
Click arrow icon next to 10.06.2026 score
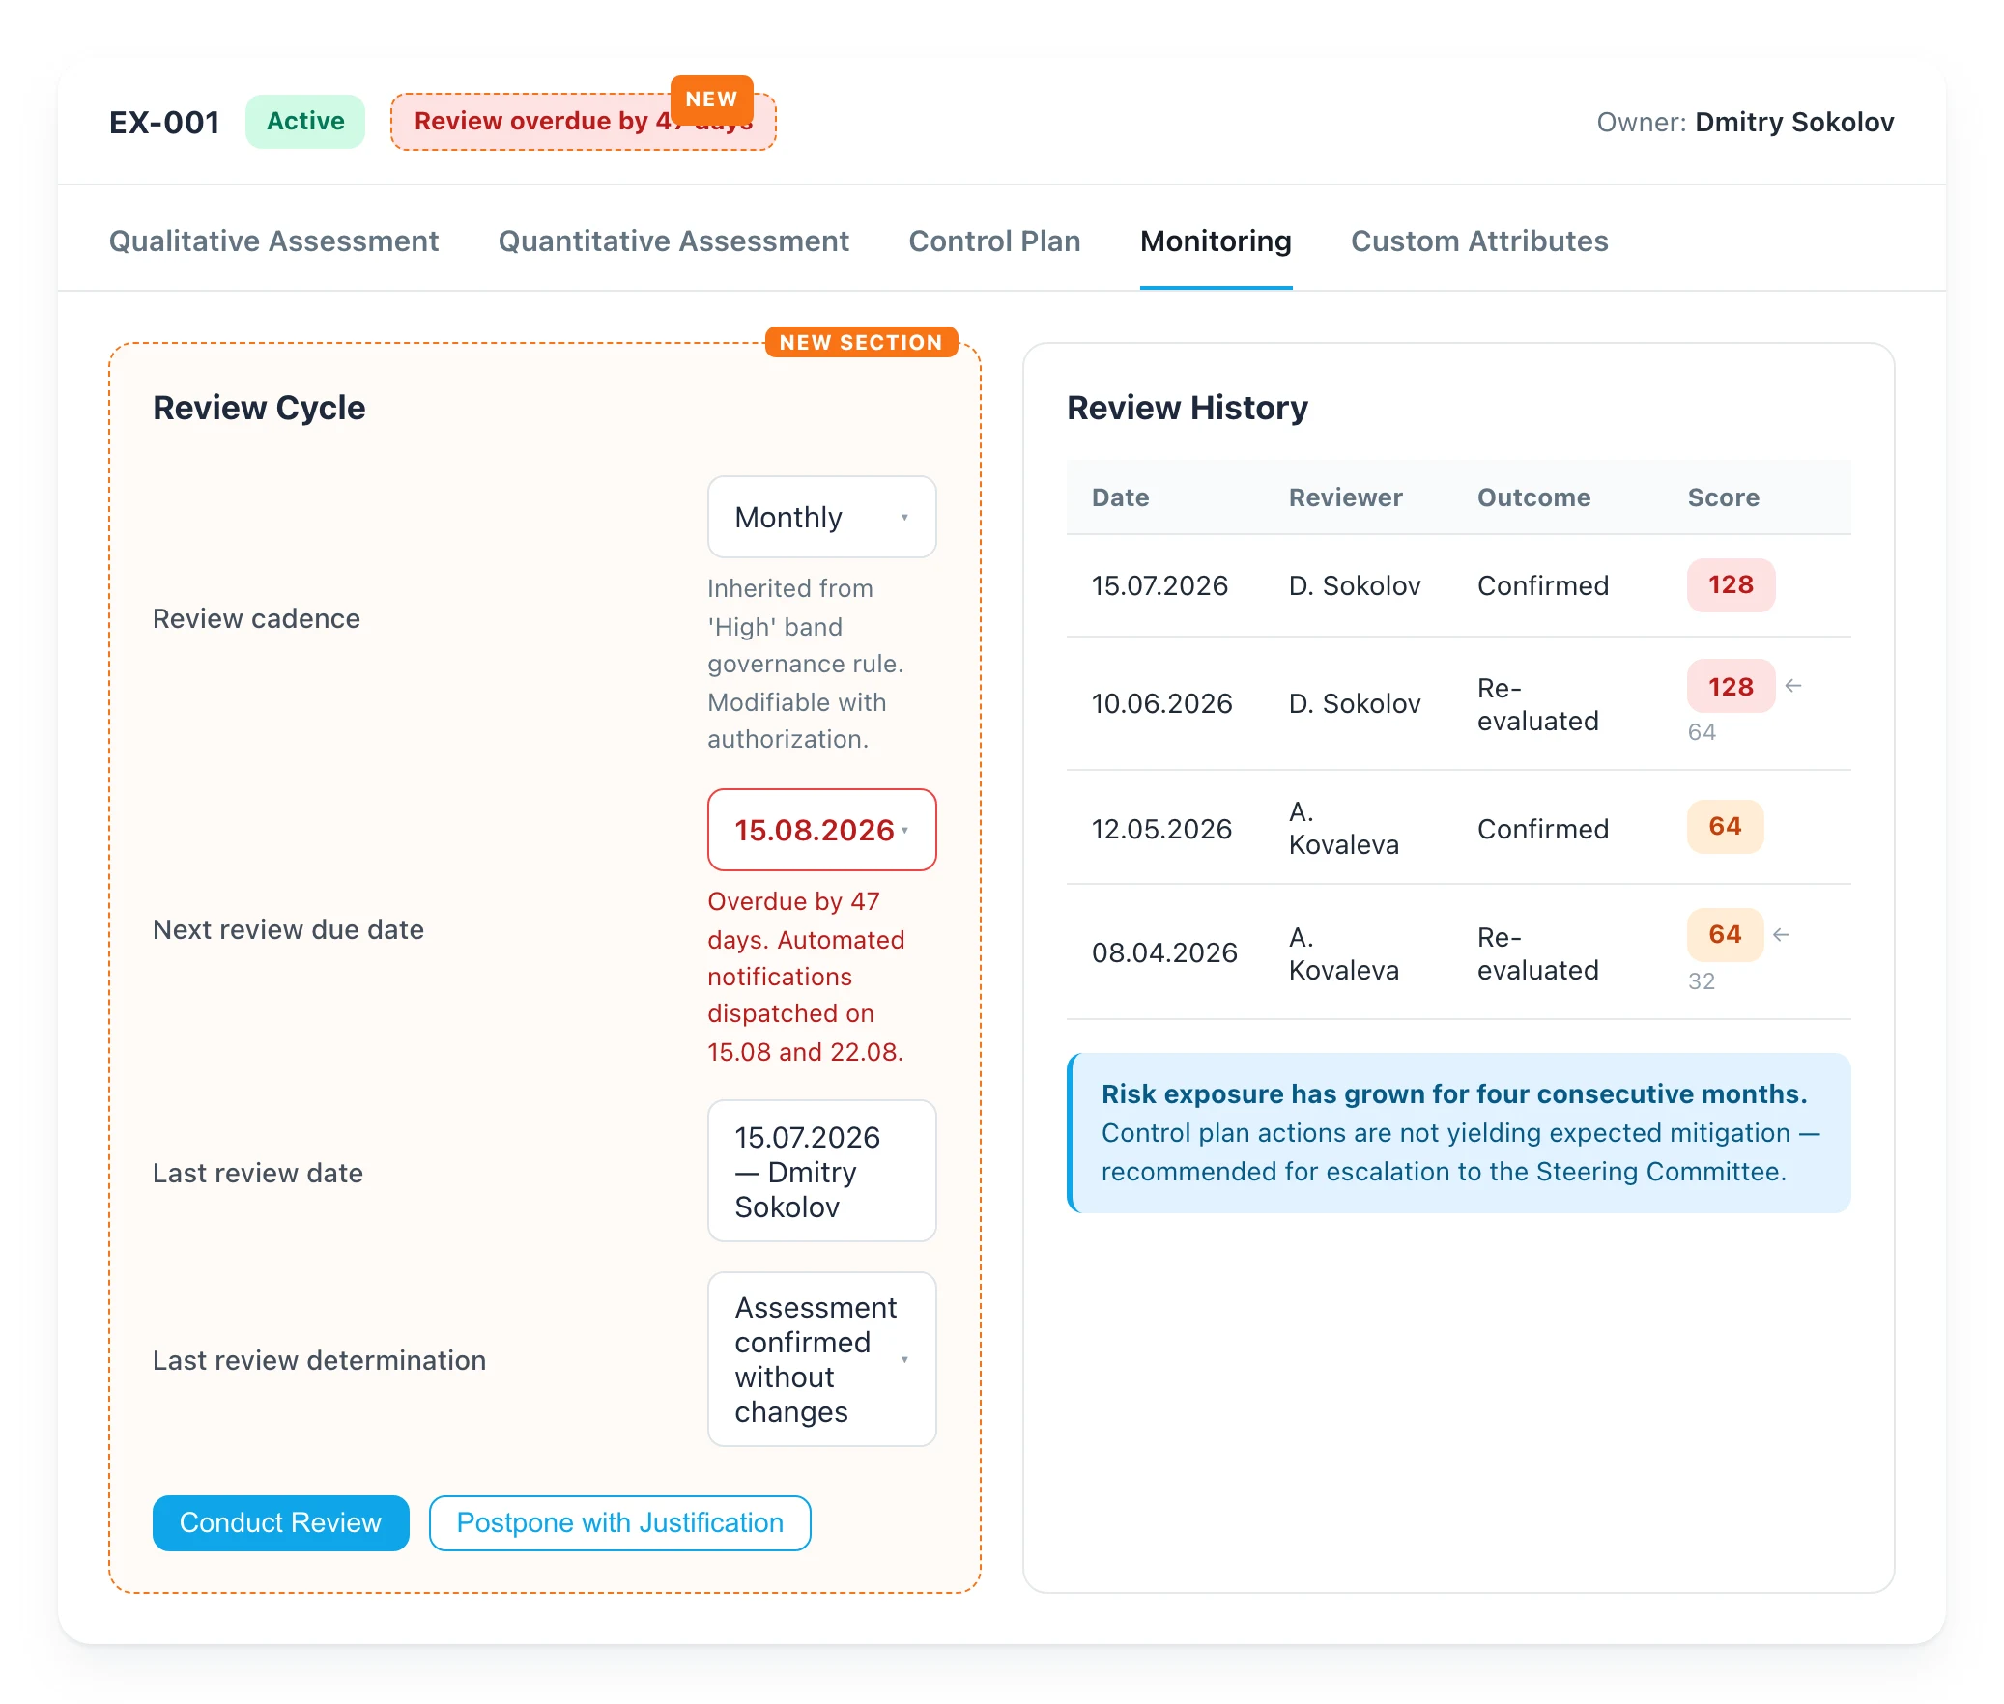click(x=1793, y=686)
